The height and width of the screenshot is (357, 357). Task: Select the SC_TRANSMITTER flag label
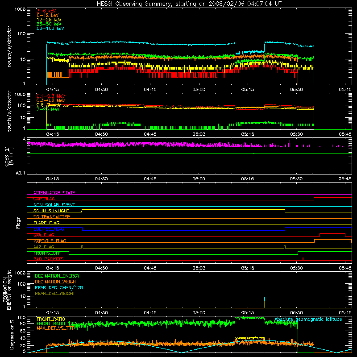click(51, 217)
